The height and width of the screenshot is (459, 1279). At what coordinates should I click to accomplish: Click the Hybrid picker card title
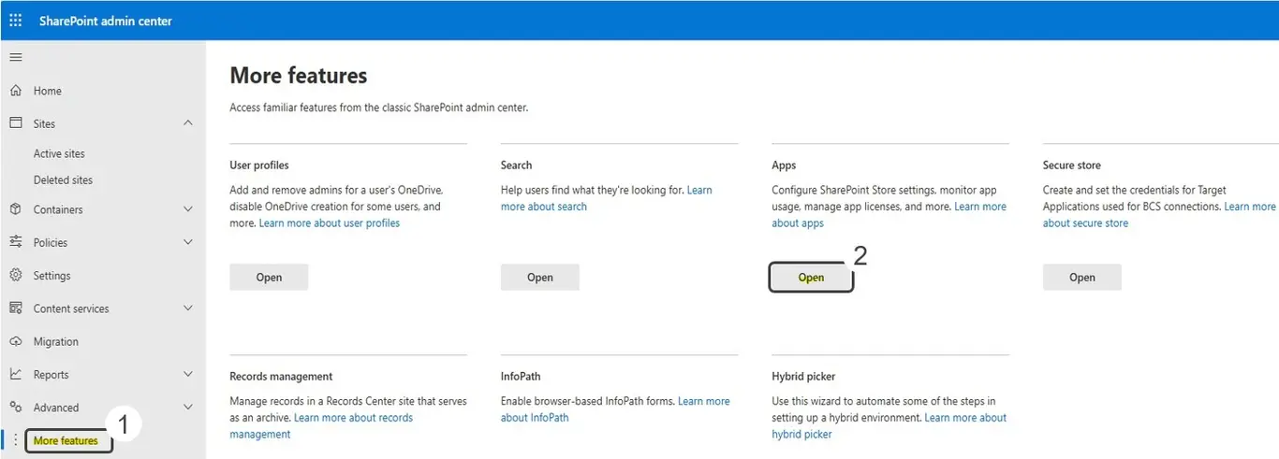coord(803,377)
